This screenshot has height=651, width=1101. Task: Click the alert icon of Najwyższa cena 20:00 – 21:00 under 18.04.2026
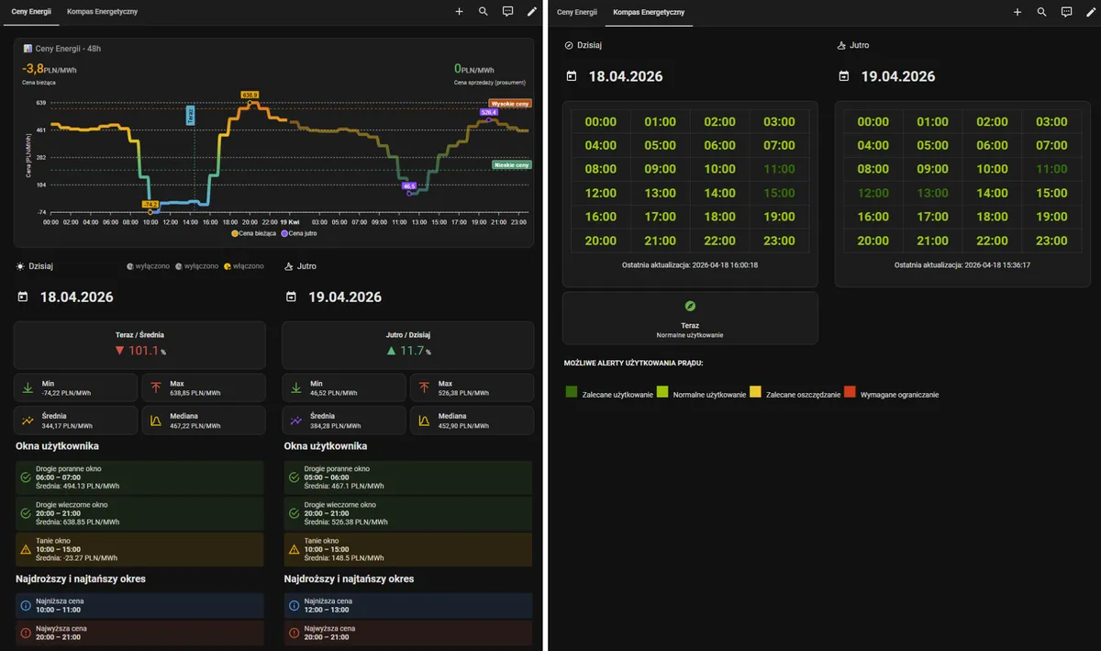[25, 633]
